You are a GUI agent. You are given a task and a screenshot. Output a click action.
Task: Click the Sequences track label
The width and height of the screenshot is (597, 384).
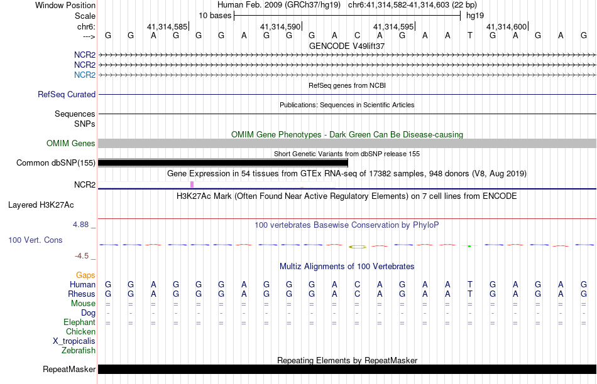(75, 114)
